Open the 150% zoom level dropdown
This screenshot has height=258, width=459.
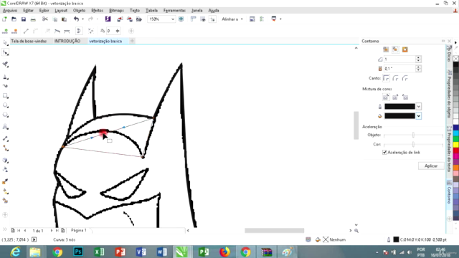point(173,19)
